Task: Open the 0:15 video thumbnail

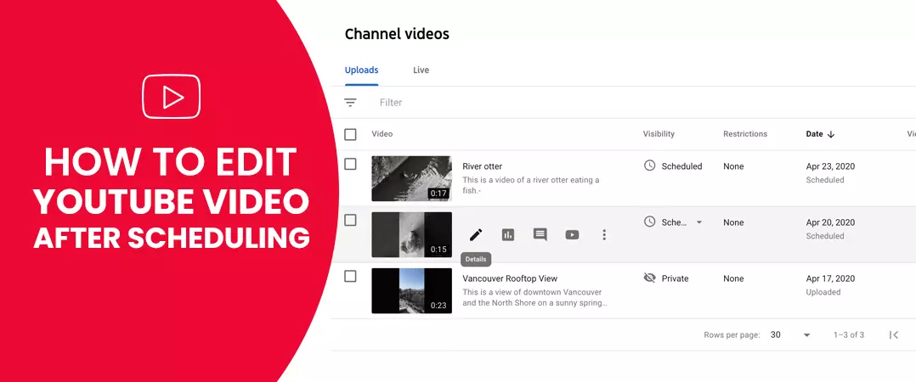Action: [411, 234]
